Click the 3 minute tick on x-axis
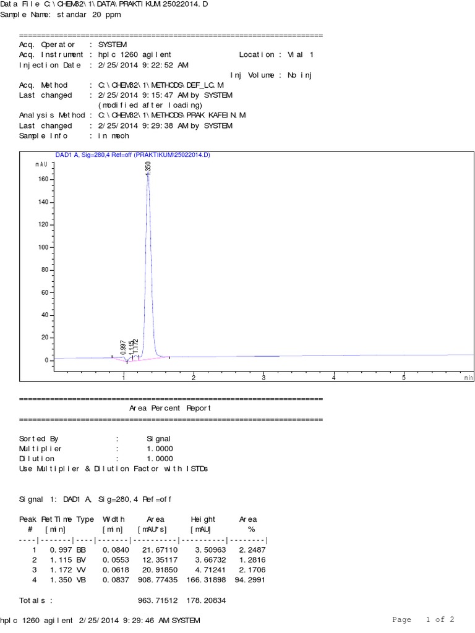Image resolution: width=475 pixels, height=633 pixels. click(263, 378)
